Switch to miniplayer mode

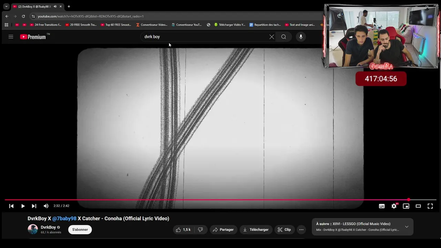click(406, 206)
